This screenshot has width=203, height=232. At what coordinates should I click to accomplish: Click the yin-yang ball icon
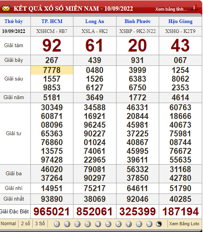pos(159,224)
